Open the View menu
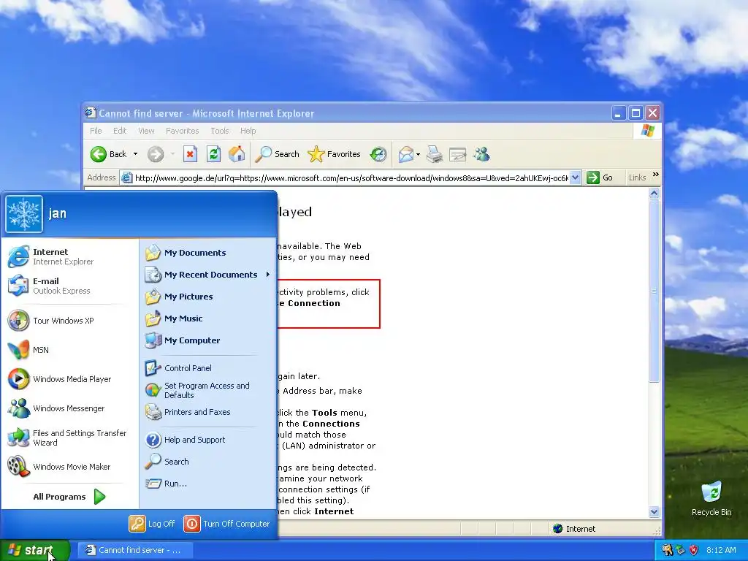Viewport: 748px width, 561px height. pos(146,131)
